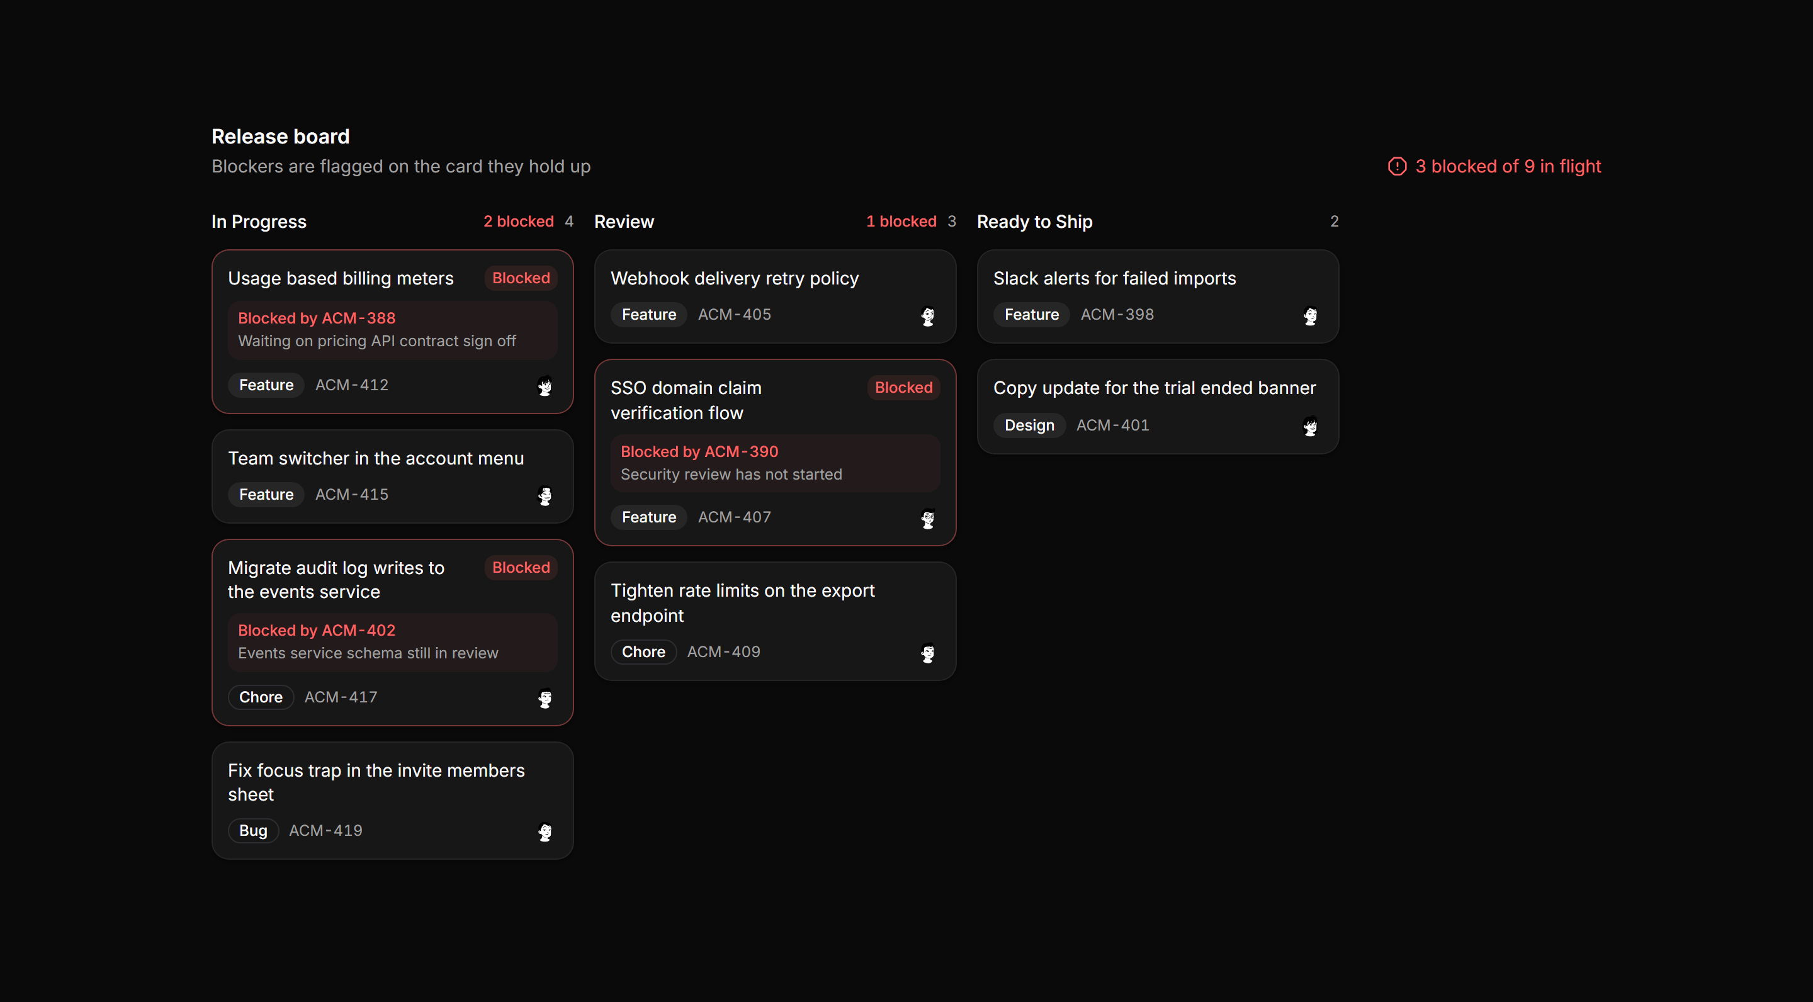This screenshot has height=1002, width=1813.
Task: Click the assignee avatar on card ACM-412
Action: pyautogui.click(x=545, y=386)
